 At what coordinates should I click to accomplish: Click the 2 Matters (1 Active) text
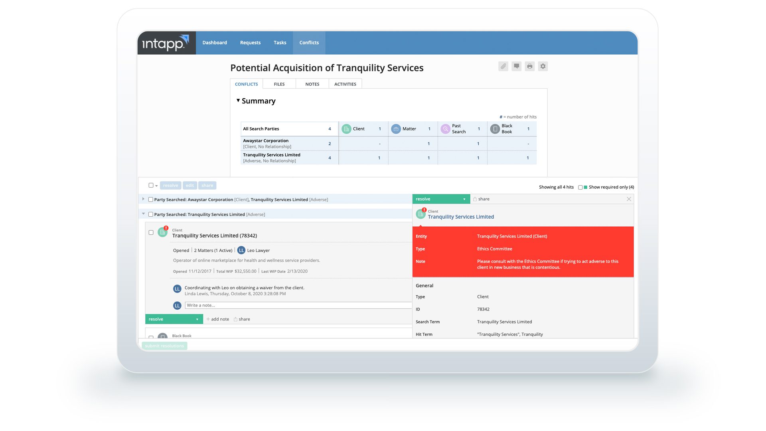click(x=213, y=251)
